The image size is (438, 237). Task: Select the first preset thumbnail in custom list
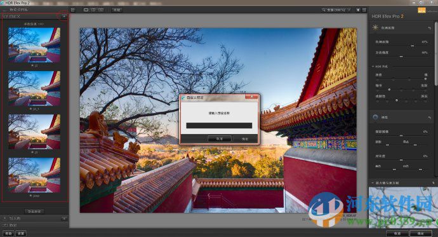click(x=34, y=44)
